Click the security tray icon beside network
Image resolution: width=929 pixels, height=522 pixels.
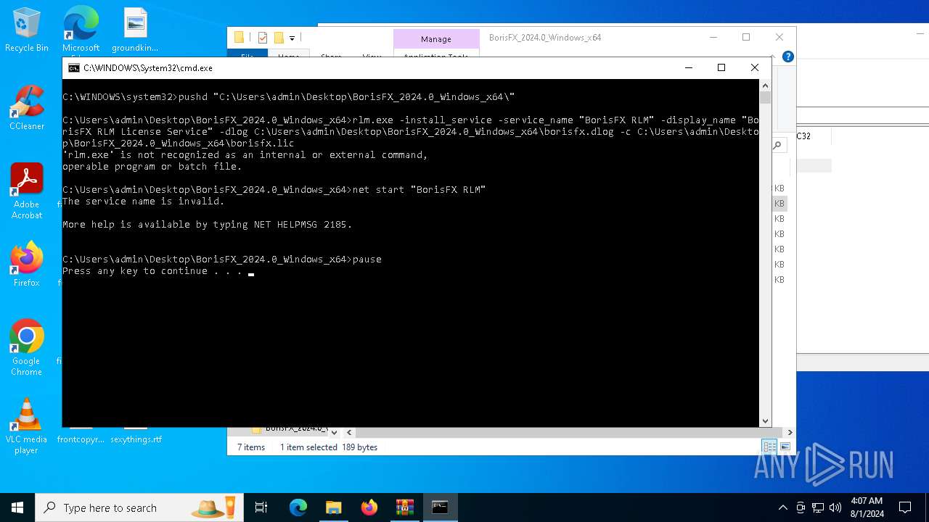pos(801,507)
